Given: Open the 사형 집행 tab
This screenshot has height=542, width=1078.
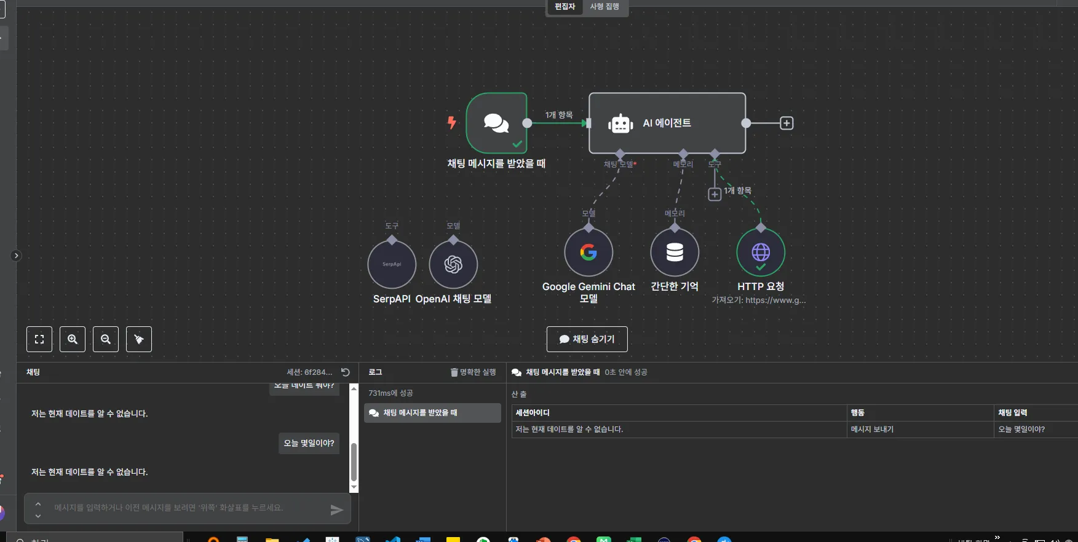Looking at the screenshot, I should point(604,7).
